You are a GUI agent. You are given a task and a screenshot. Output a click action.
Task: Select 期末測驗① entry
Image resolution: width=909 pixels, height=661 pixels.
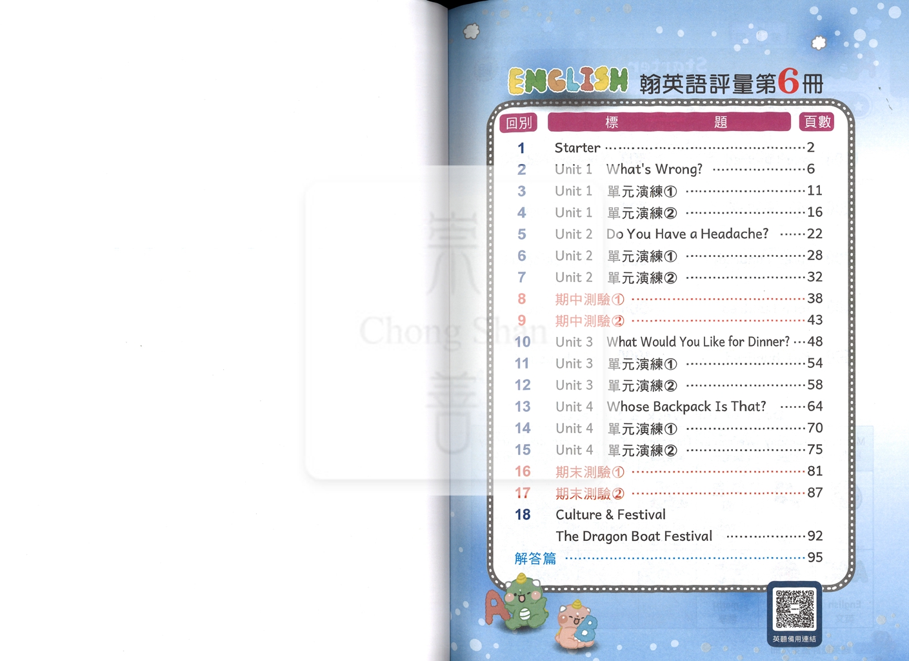click(668, 471)
